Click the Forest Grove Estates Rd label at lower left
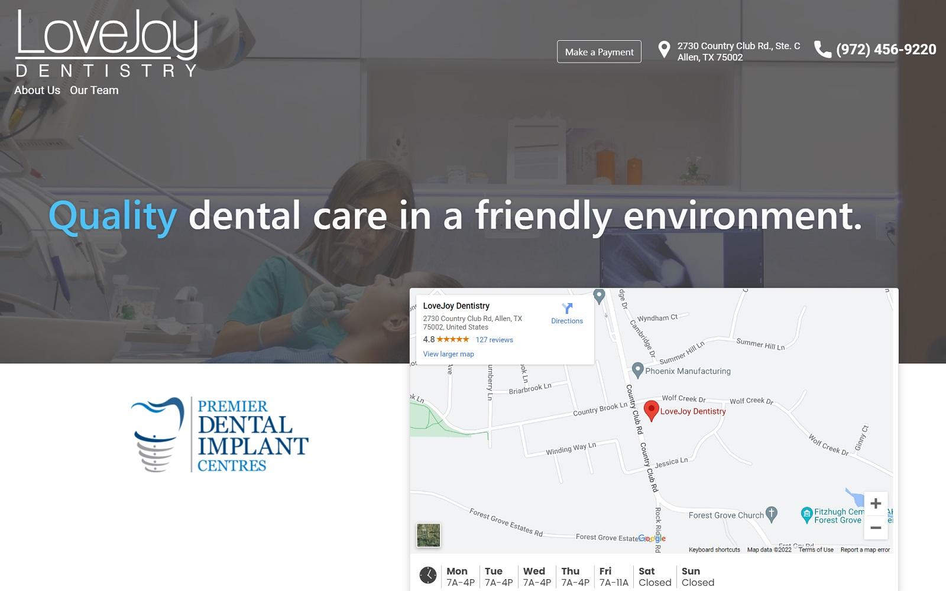The height and width of the screenshot is (591, 946). [x=506, y=522]
